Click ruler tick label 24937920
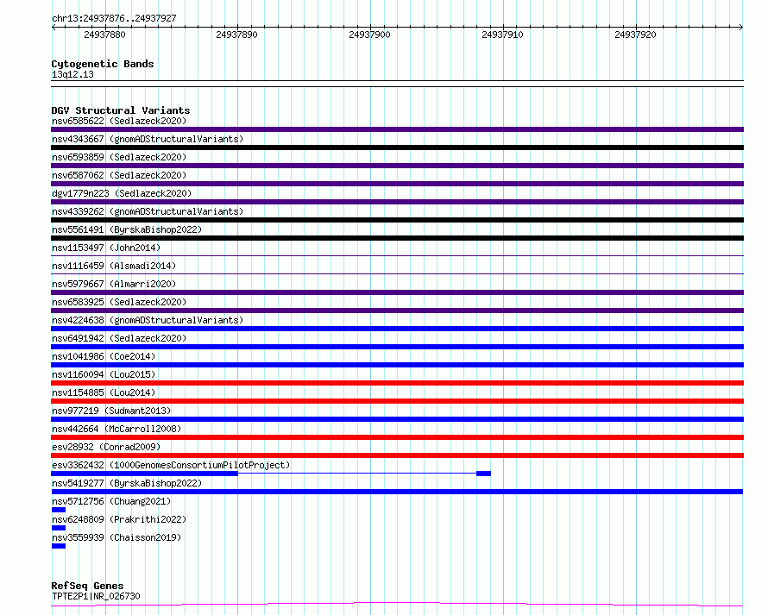Screen dimensions: 768x615 click(x=635, y=35)
